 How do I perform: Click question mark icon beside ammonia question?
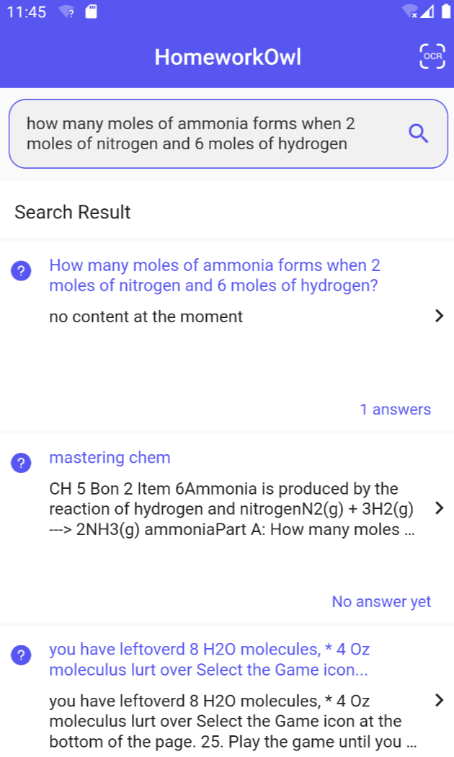coord(22,271)
